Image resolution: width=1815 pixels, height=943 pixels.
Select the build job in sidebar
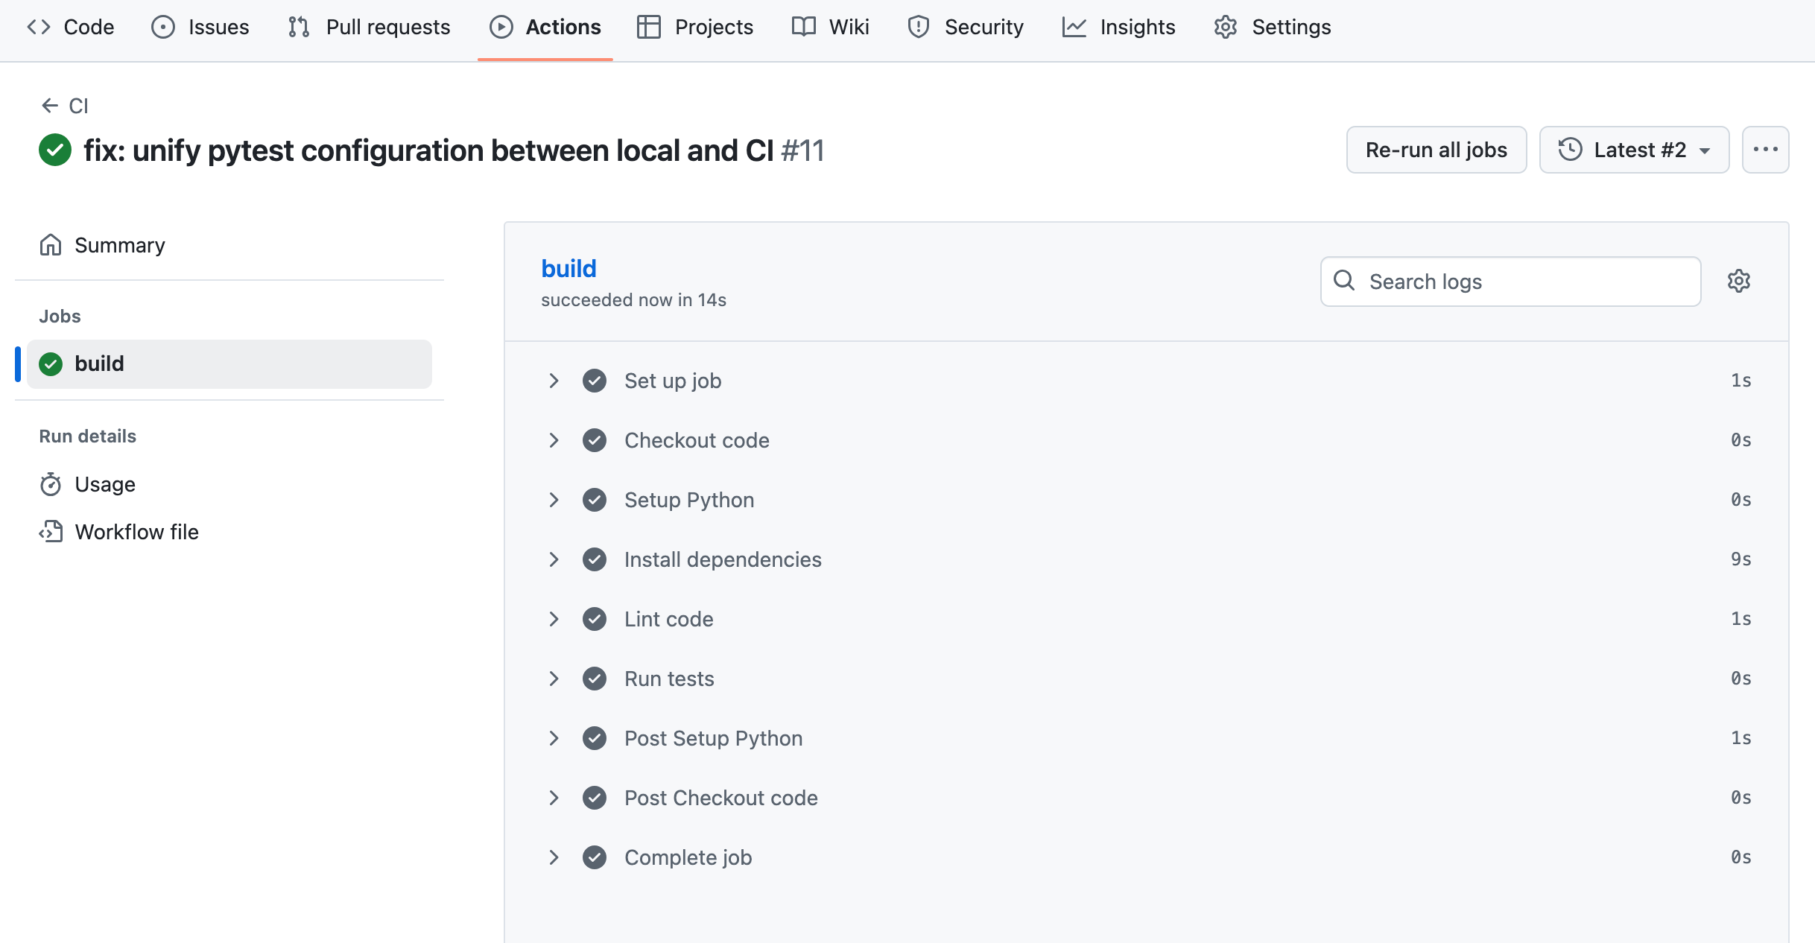click(x=229, y=363)
